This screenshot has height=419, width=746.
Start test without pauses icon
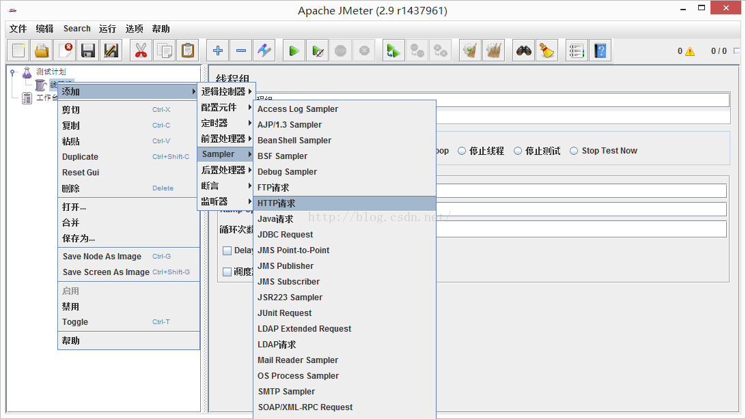318,50
